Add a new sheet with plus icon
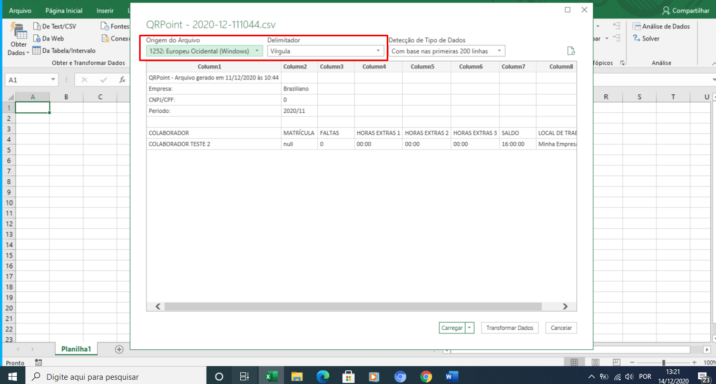This screenshot has height=384, width=716. pos(119,349)
